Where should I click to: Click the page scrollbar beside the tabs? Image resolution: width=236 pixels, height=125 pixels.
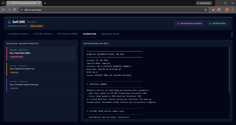click(x=232, y=34)
